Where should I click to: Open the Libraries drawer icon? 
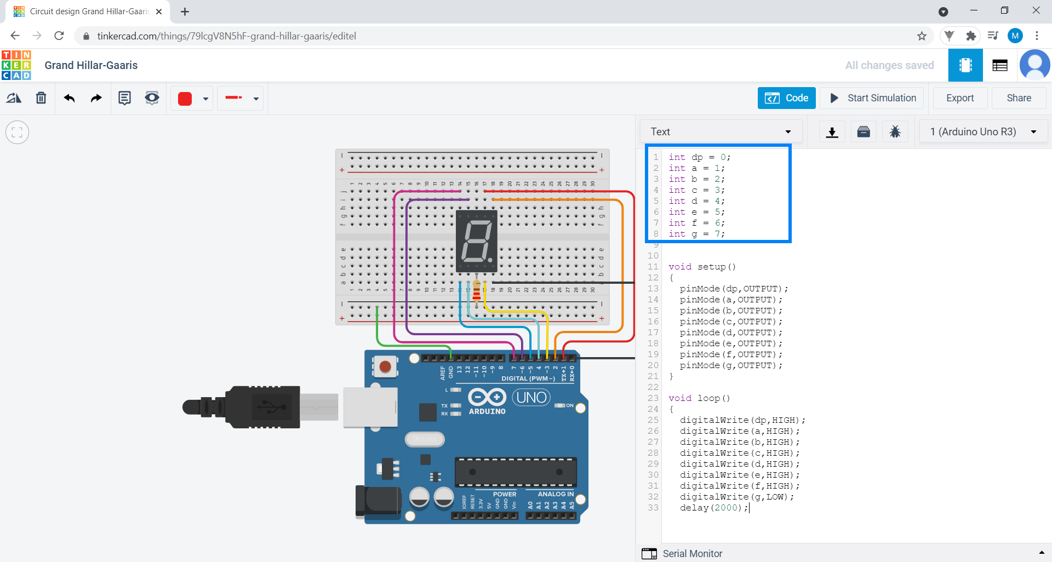[x=864, y=132]
